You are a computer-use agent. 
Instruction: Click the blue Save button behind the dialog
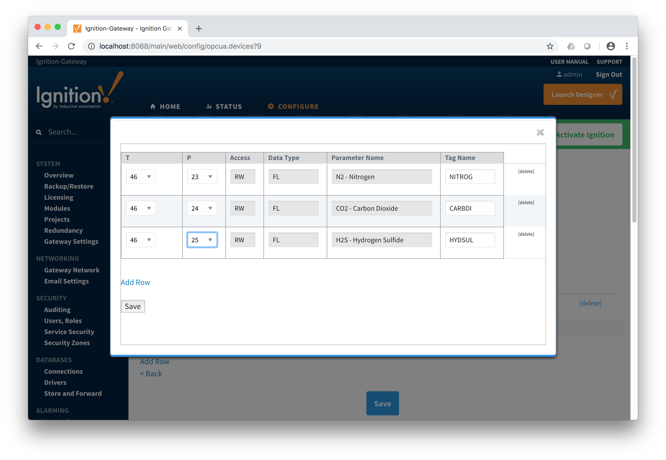(x=382, y=403)
